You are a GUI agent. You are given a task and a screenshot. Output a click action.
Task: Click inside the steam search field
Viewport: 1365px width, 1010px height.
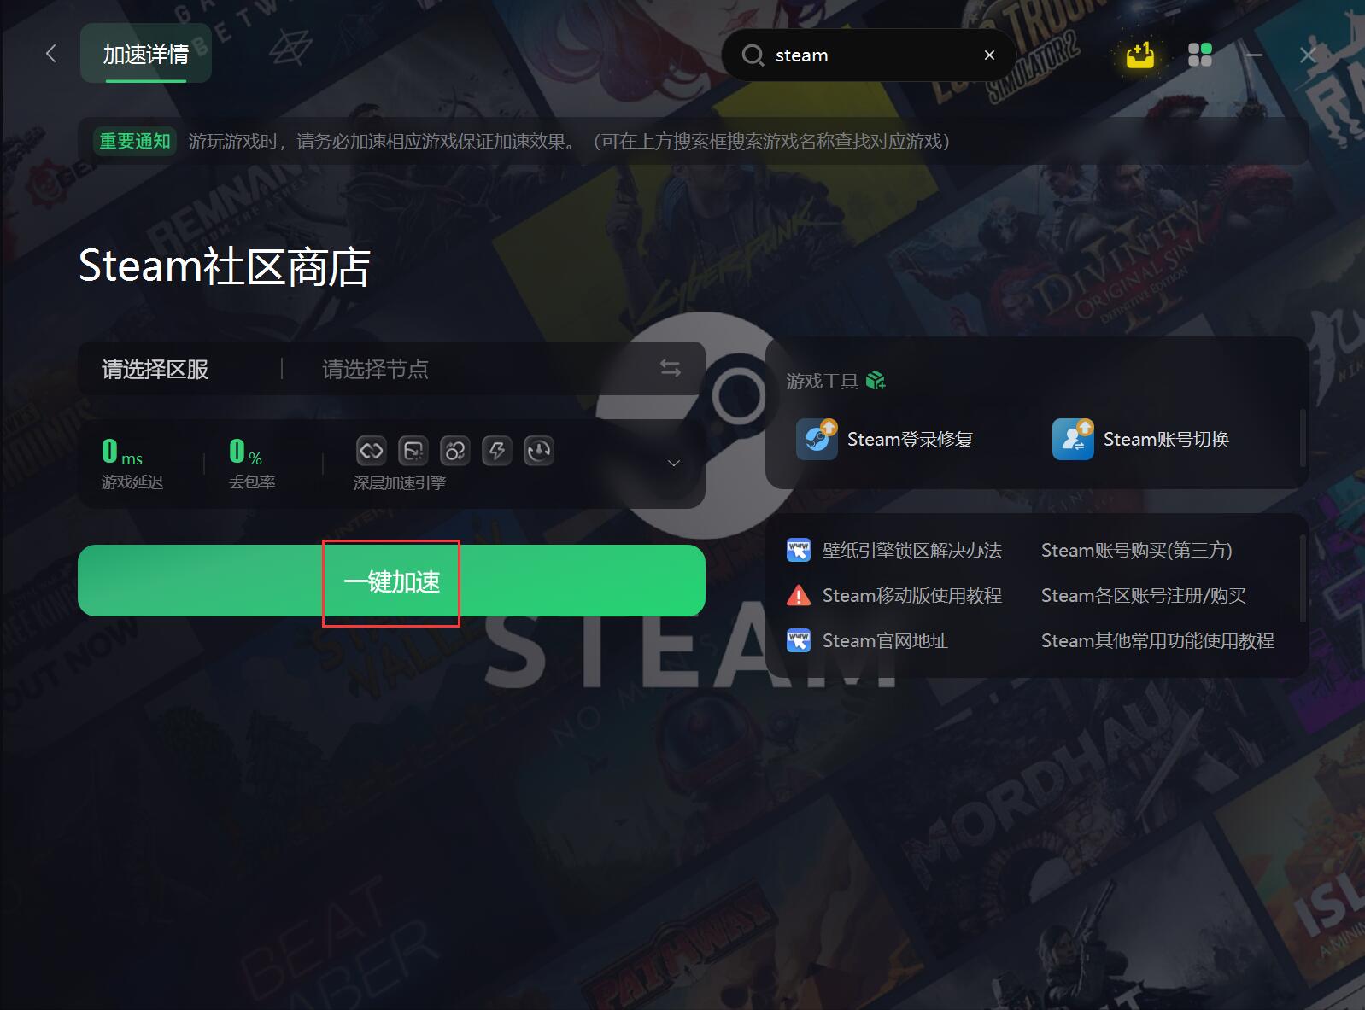871,55
